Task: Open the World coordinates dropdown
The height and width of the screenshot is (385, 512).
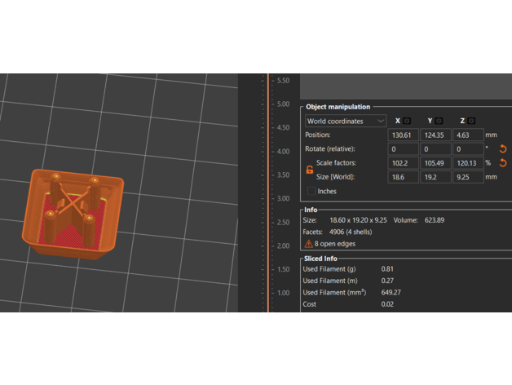Action: pyautogui.click(x=346, y=122)
